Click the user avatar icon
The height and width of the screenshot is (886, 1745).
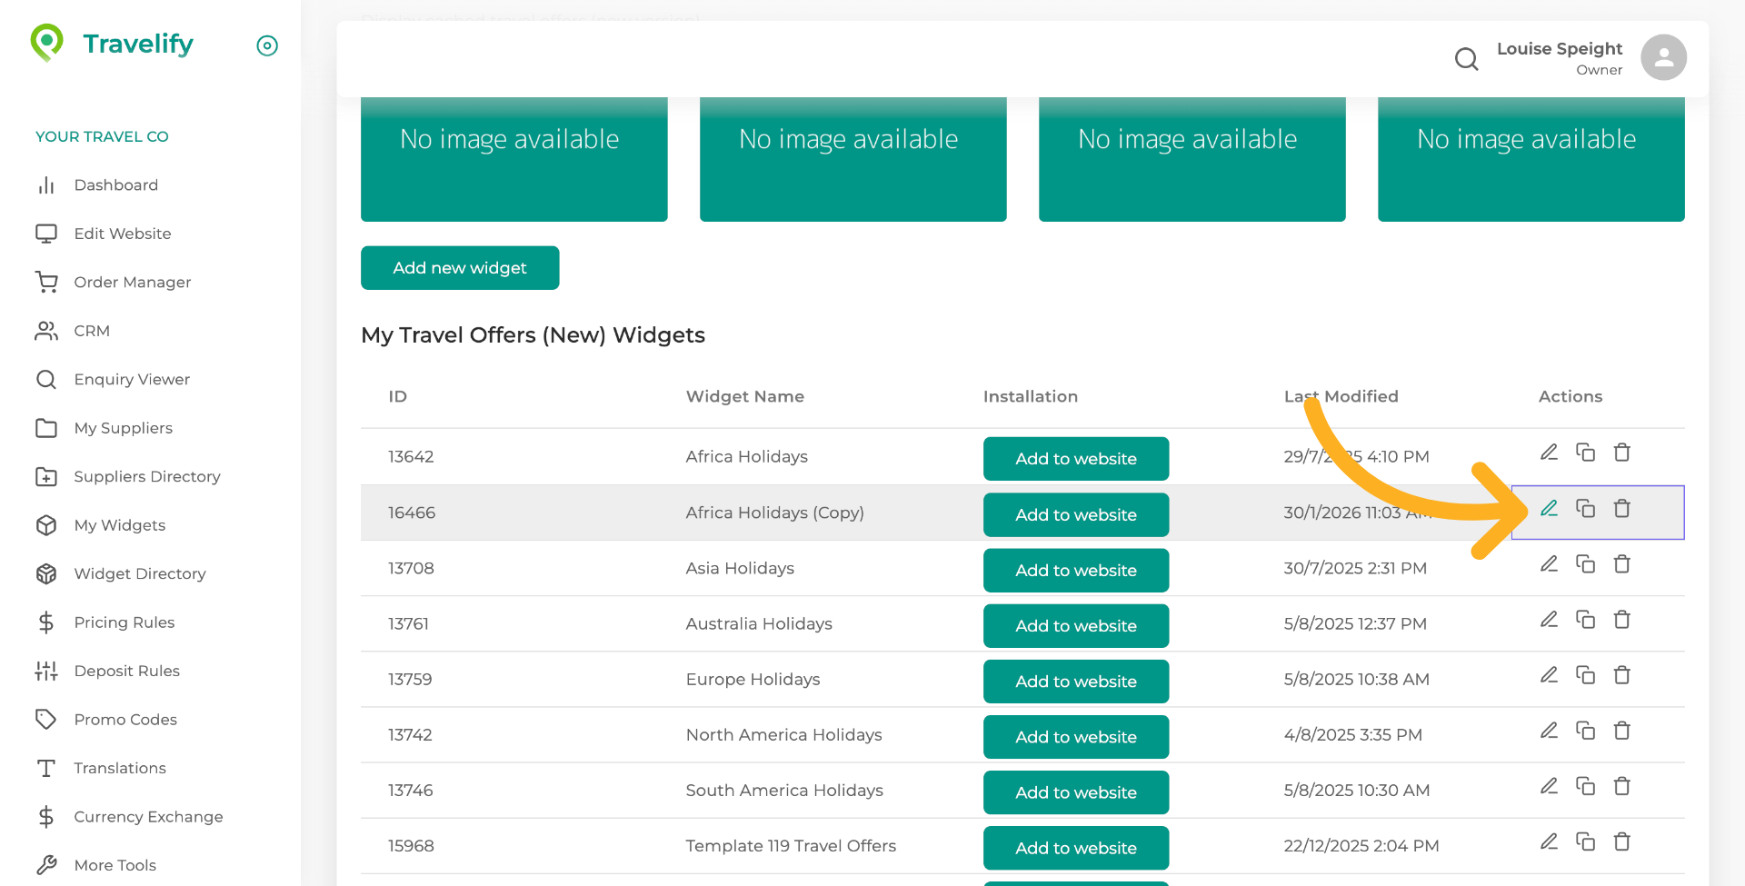pos(1663,57)
